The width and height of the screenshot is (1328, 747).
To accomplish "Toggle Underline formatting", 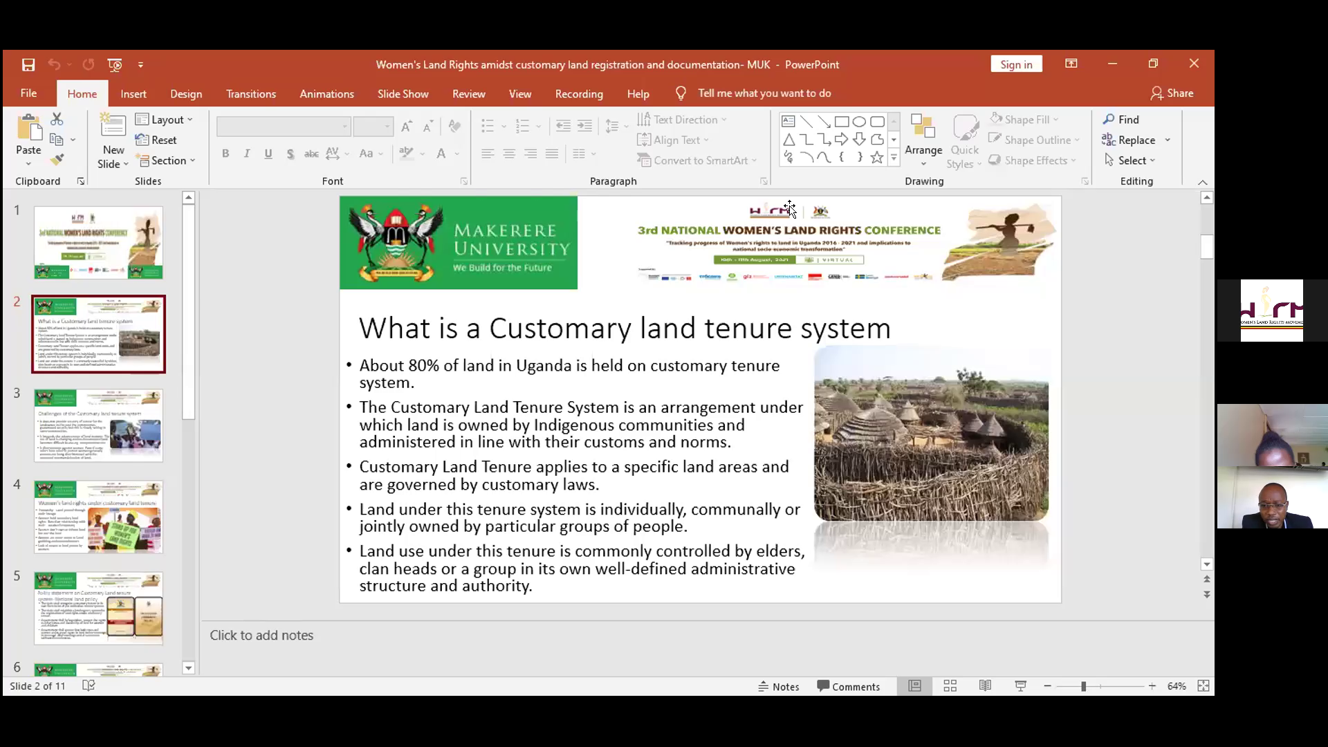I will tap(268, 154).
